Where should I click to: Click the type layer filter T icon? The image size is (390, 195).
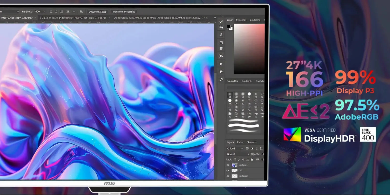(x=257, y=149)
